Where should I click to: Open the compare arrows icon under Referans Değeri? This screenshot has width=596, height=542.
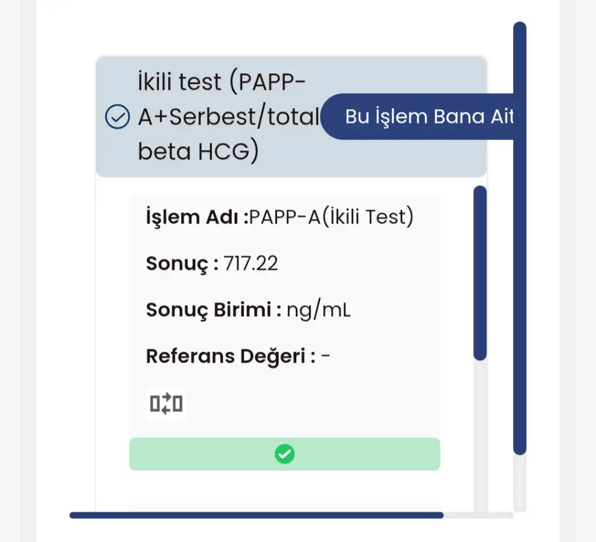[x=166, y=403]
